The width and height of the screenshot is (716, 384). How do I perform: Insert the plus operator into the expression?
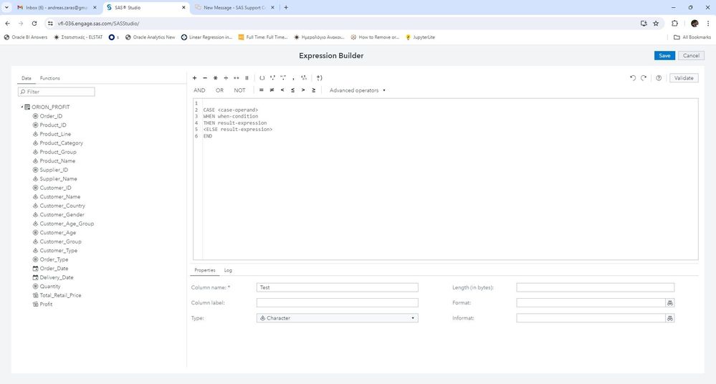tap(194, 78)
